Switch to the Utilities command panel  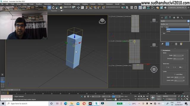click(x=182, y=18)
